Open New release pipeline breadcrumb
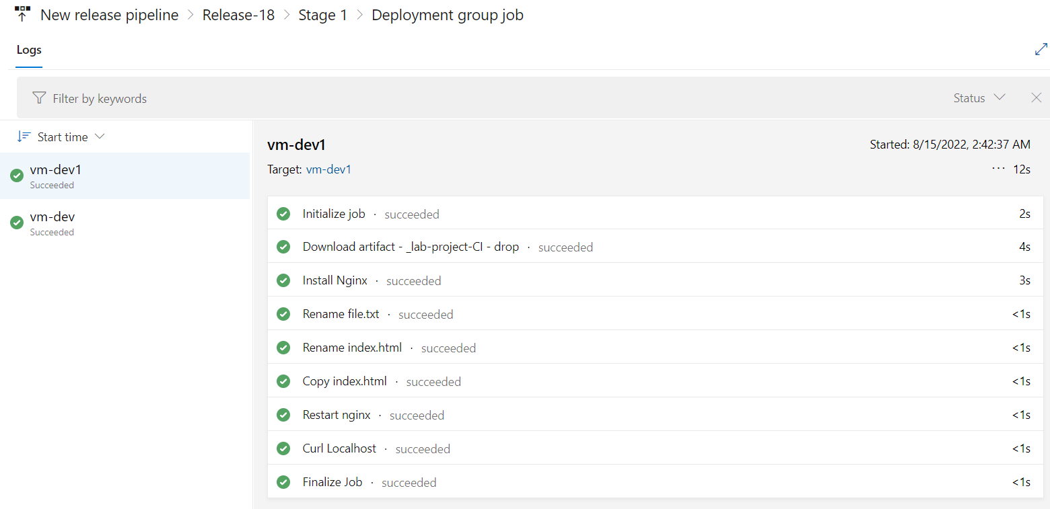1050x509 pixels. pos(110,15)
